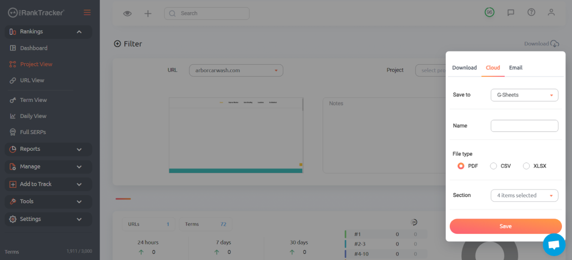The image size is (572, 260).
Task: Click the Save button
Action: click(505, 226)
